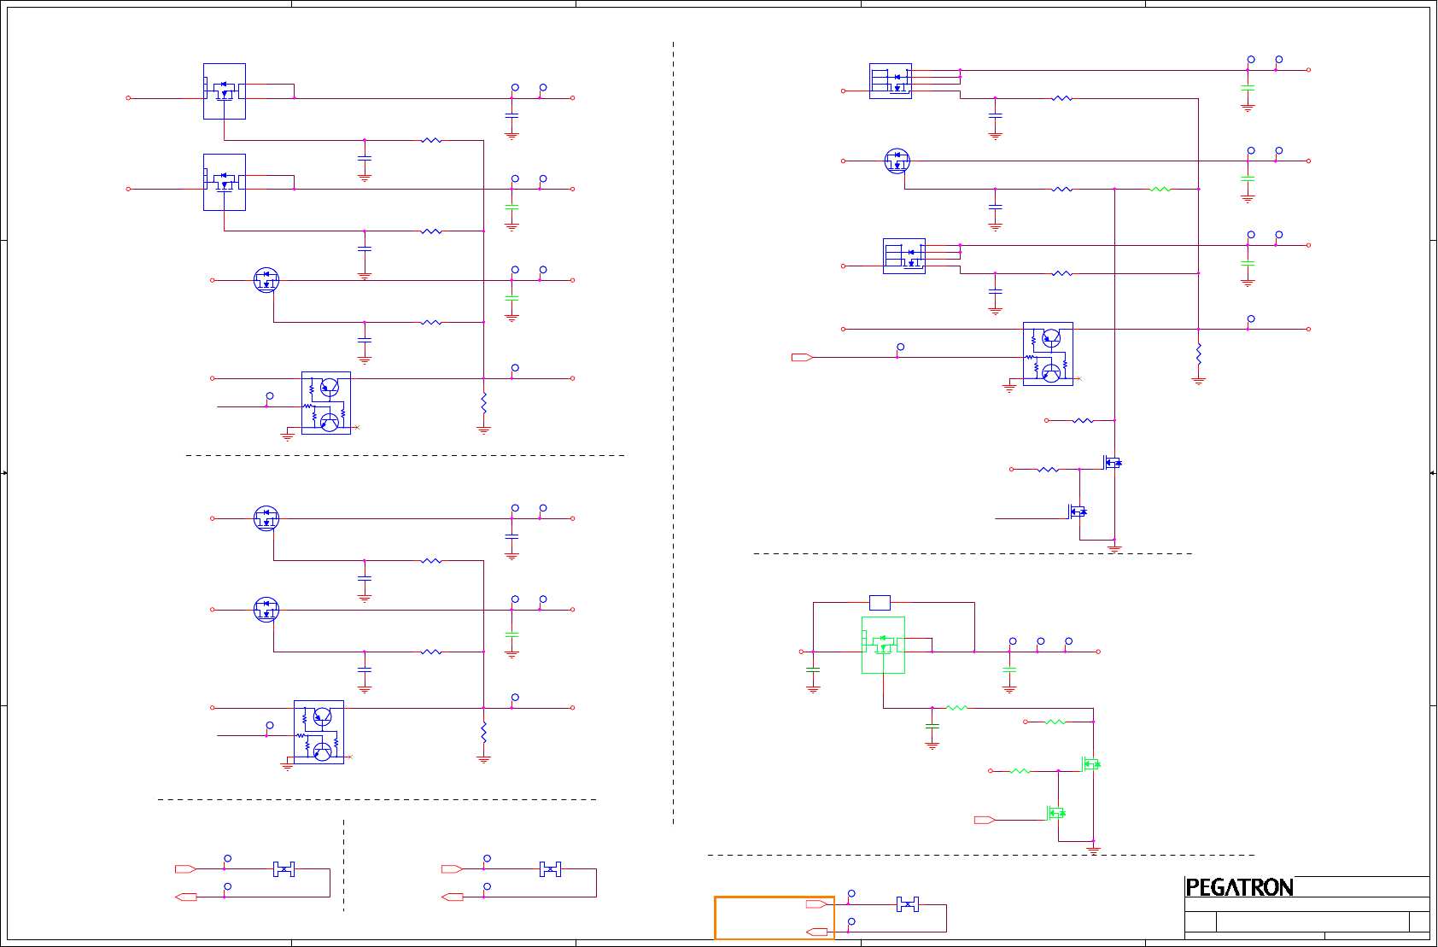
Task: Select the jumper symbol beside the orange box
Action: coord(908,904)
